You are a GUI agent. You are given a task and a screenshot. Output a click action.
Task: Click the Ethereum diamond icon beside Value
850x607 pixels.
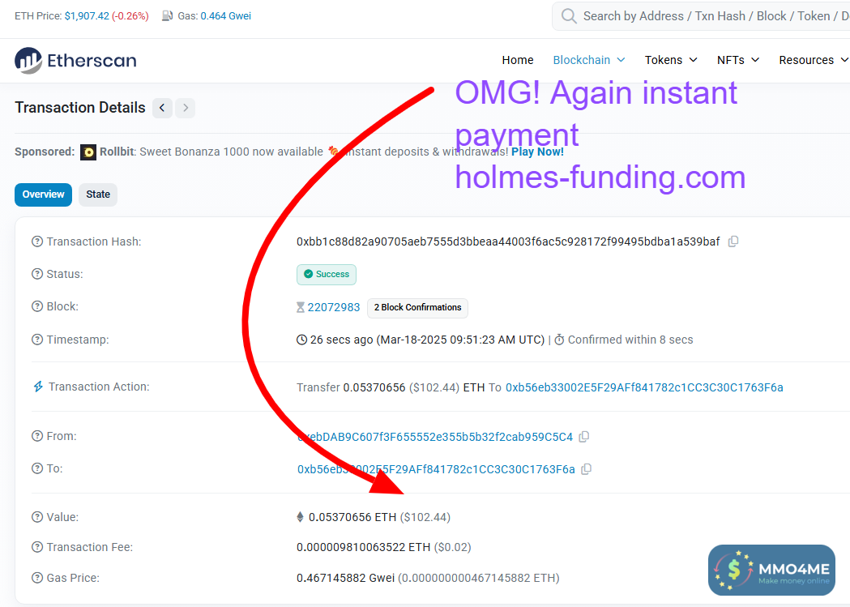[301, 517]
